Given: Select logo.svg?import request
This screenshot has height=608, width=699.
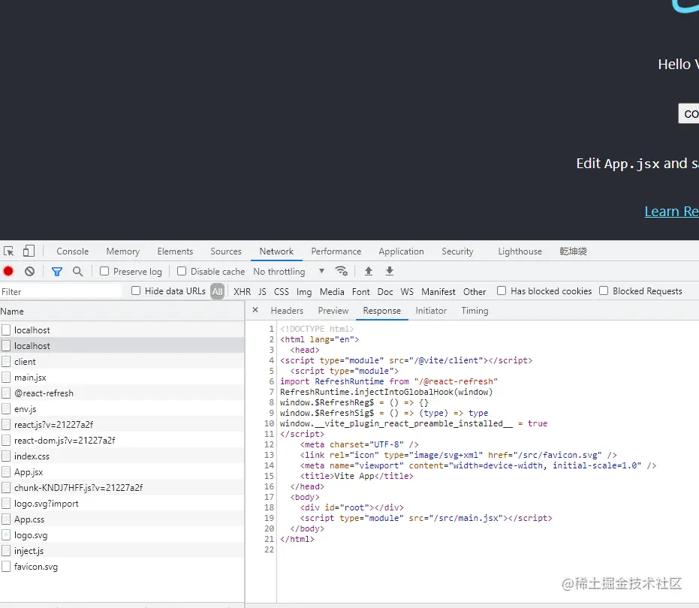Looking at the screenshot, I should point(122,504).
